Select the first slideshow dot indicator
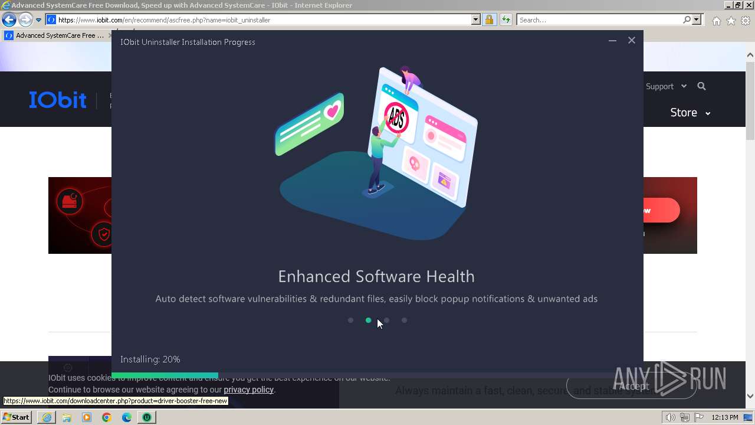The image size is (755, 425). pyautogui.click(x=350, y=321)
